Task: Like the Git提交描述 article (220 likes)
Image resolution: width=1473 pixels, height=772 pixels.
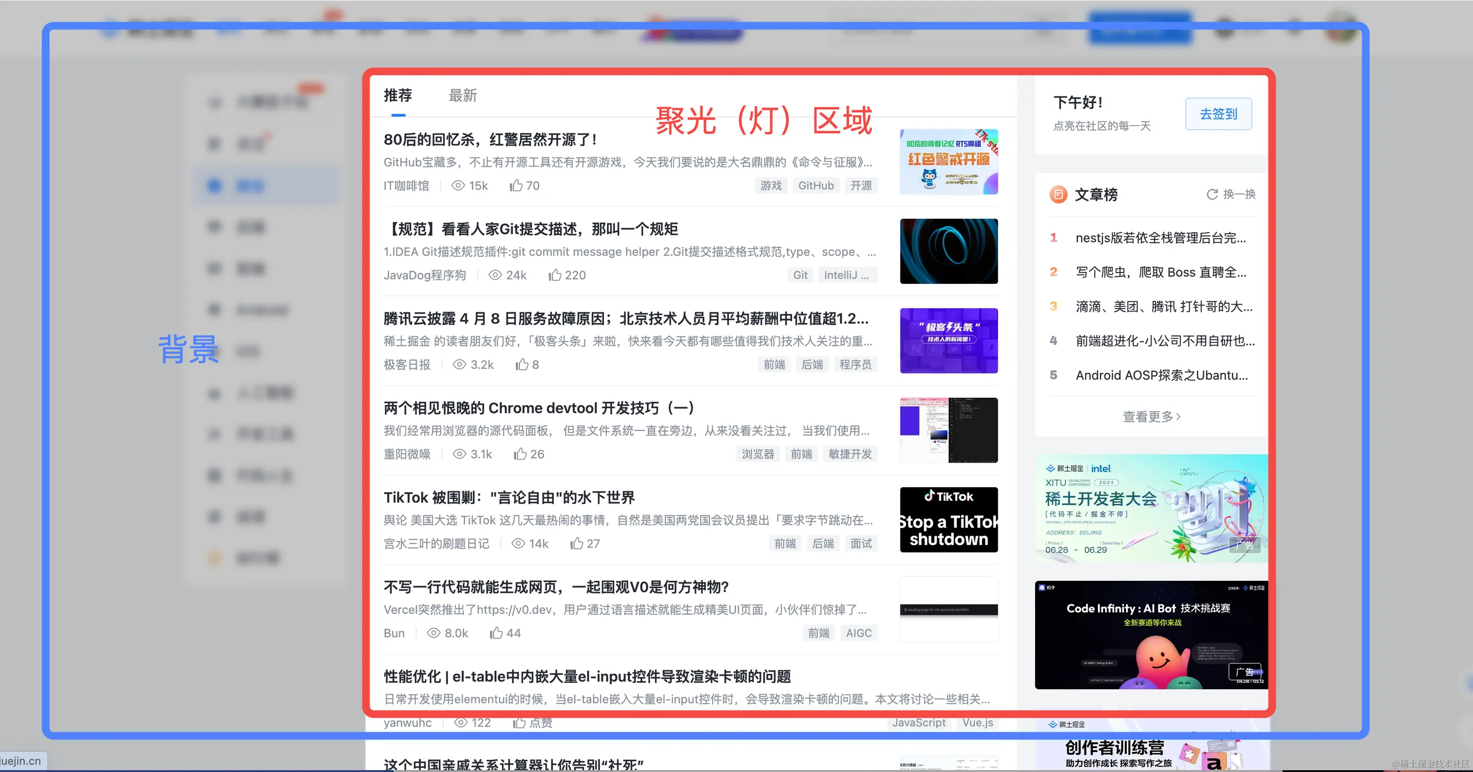Action: click(555, 276)
